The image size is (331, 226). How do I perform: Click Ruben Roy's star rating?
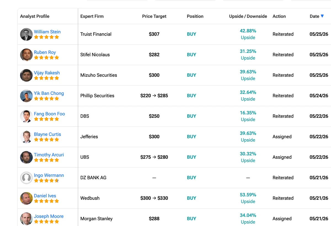pyautogui.click(x=47, y=57)
